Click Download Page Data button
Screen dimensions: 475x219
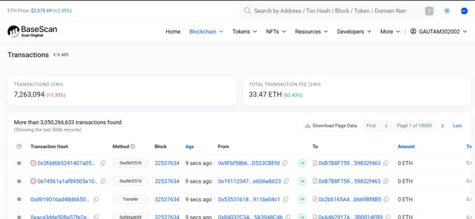331,125
